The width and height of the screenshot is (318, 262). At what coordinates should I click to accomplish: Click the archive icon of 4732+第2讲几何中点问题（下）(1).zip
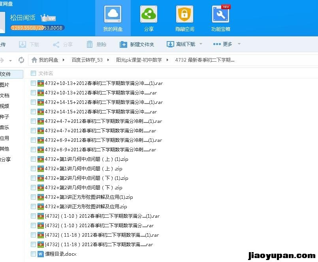(x=41, y=178)
